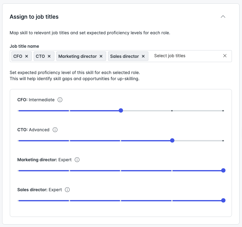Click the Job title name label

point(24,46)
